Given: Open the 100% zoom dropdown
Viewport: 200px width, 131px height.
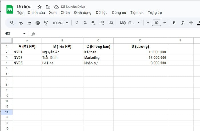Looking at the screenshot, I should (x=60, y=23).
